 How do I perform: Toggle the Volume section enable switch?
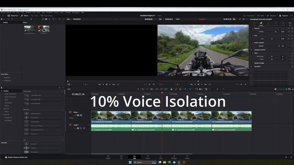[x=252, y=28]
